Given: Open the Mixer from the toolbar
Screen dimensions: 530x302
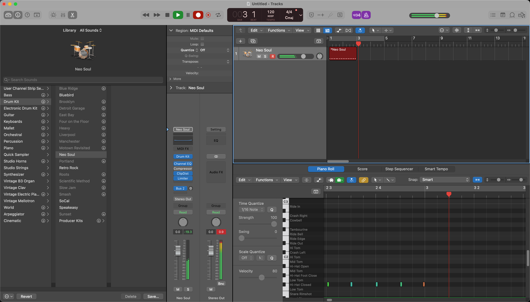Looking at the screenshot, I should [x=63, y=15].
